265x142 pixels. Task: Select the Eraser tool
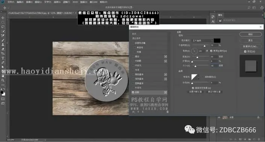[3, 49]
